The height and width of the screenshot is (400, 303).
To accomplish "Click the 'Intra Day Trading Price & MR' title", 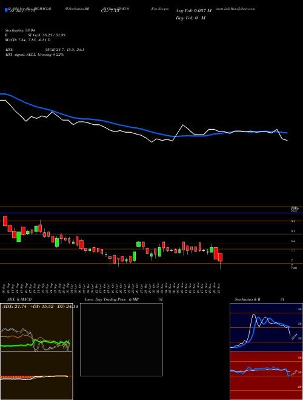I will pos(112,299).
